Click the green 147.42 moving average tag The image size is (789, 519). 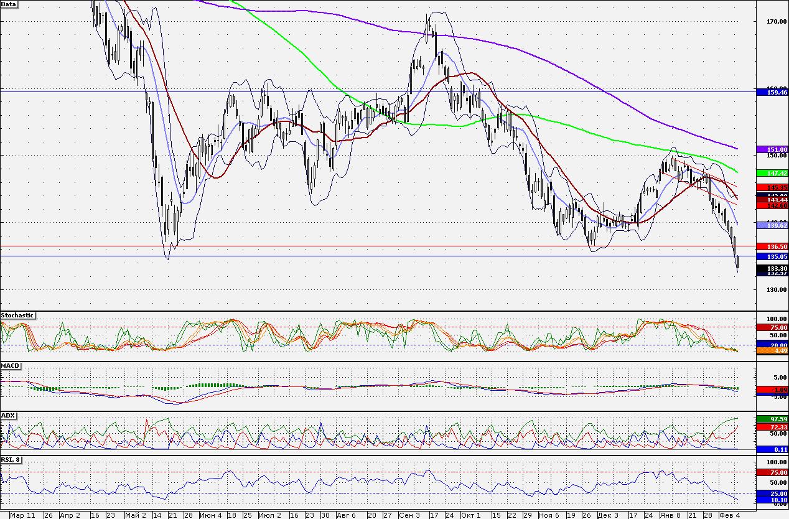click(772, 172)
